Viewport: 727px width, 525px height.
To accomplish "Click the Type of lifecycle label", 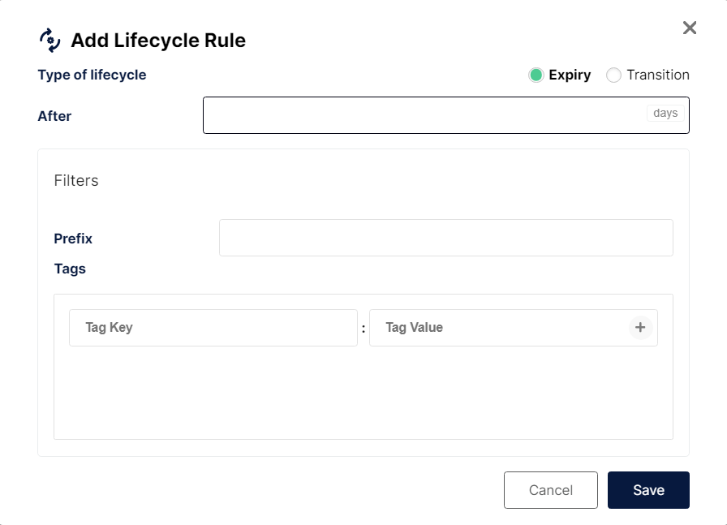I will click(x=92, y=75).
